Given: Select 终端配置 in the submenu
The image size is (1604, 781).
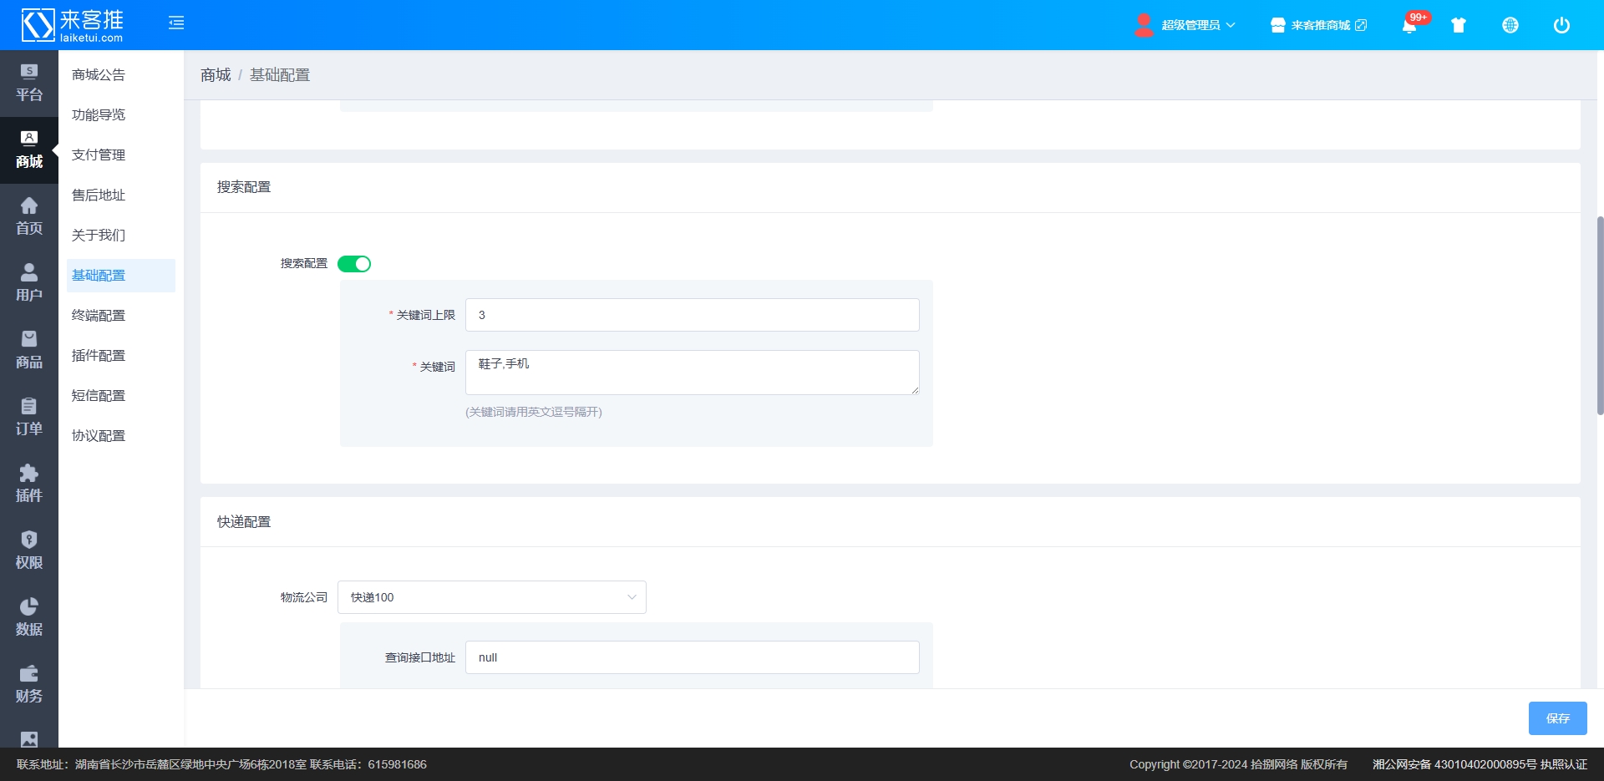Looking at the screenshot, I should coord(99,315).
